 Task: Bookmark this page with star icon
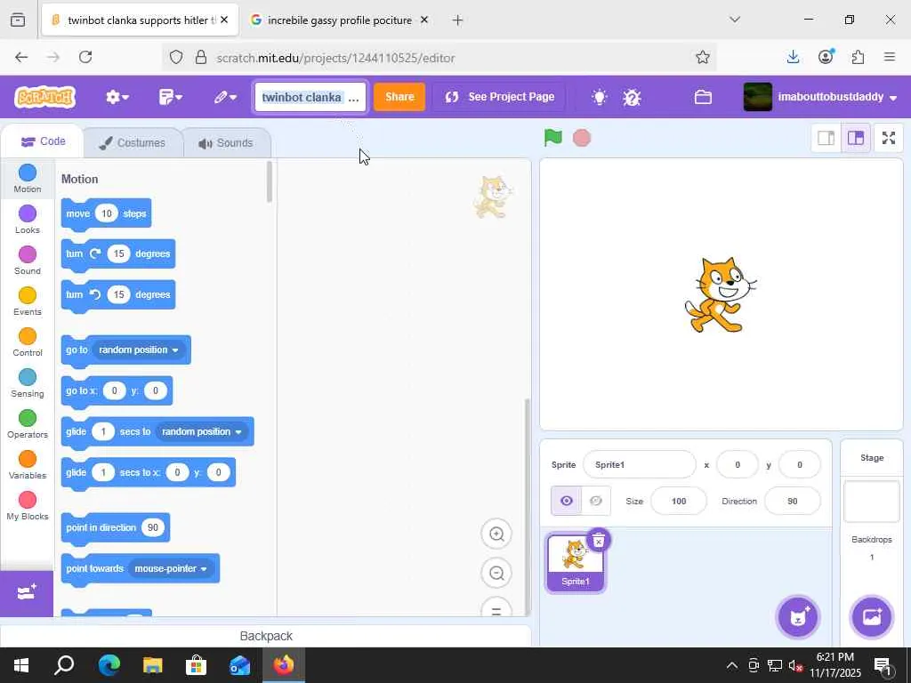tap(703, 57)
